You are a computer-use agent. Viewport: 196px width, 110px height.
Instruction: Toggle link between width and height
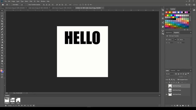(175, 39)
